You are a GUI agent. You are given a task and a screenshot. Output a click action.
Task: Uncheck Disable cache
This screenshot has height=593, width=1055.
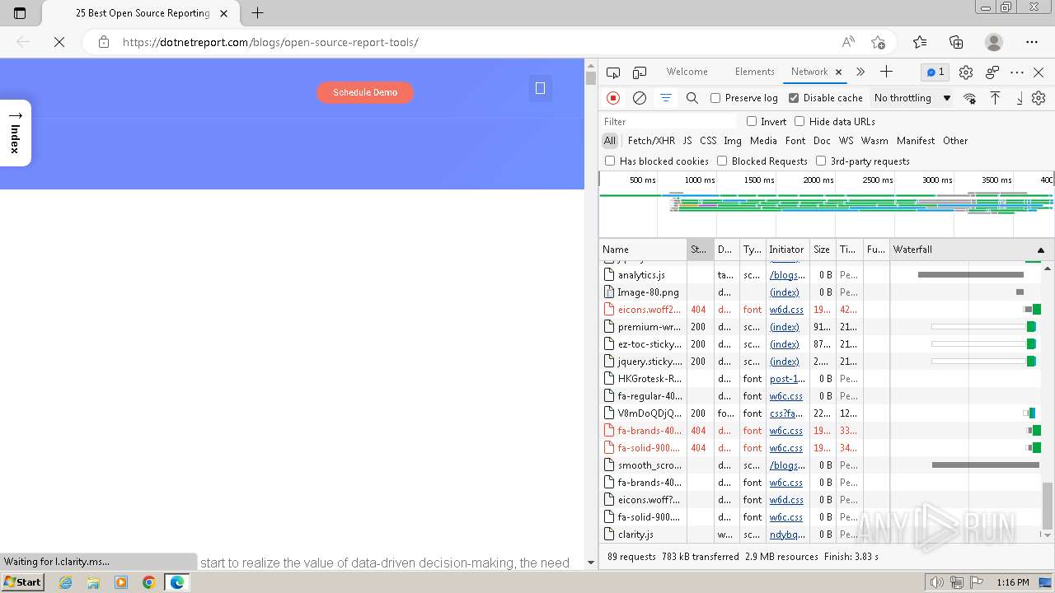(794, 98)
